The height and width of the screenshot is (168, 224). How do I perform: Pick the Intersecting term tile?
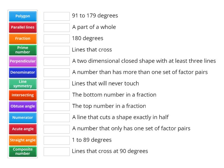tap(22, 95)
